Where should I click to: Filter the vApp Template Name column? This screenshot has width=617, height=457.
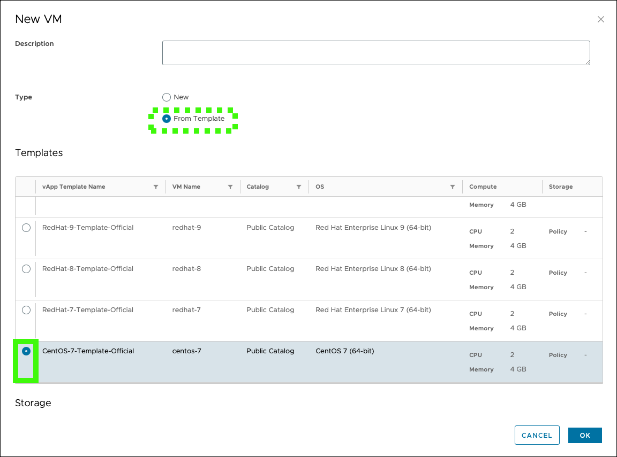[x=156, y=187]
